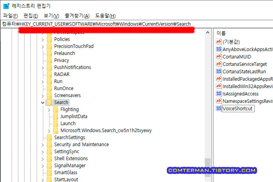Select the Privacy key name
The height and width of the screenshot is (182, 273).
coord(62,60)
